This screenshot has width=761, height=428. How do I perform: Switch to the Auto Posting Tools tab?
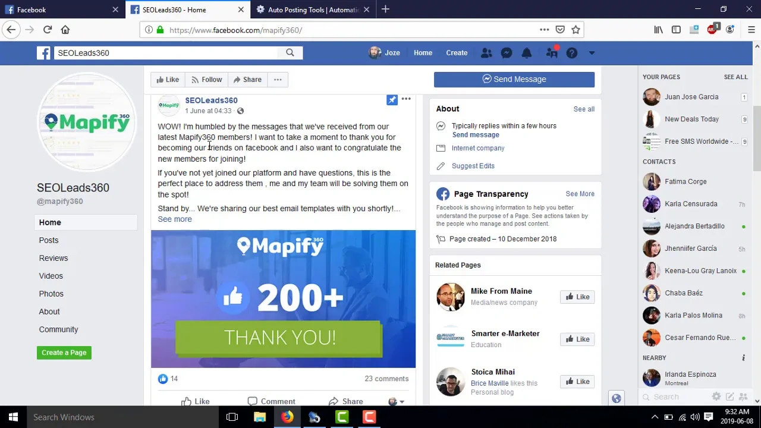coord(312,10)
